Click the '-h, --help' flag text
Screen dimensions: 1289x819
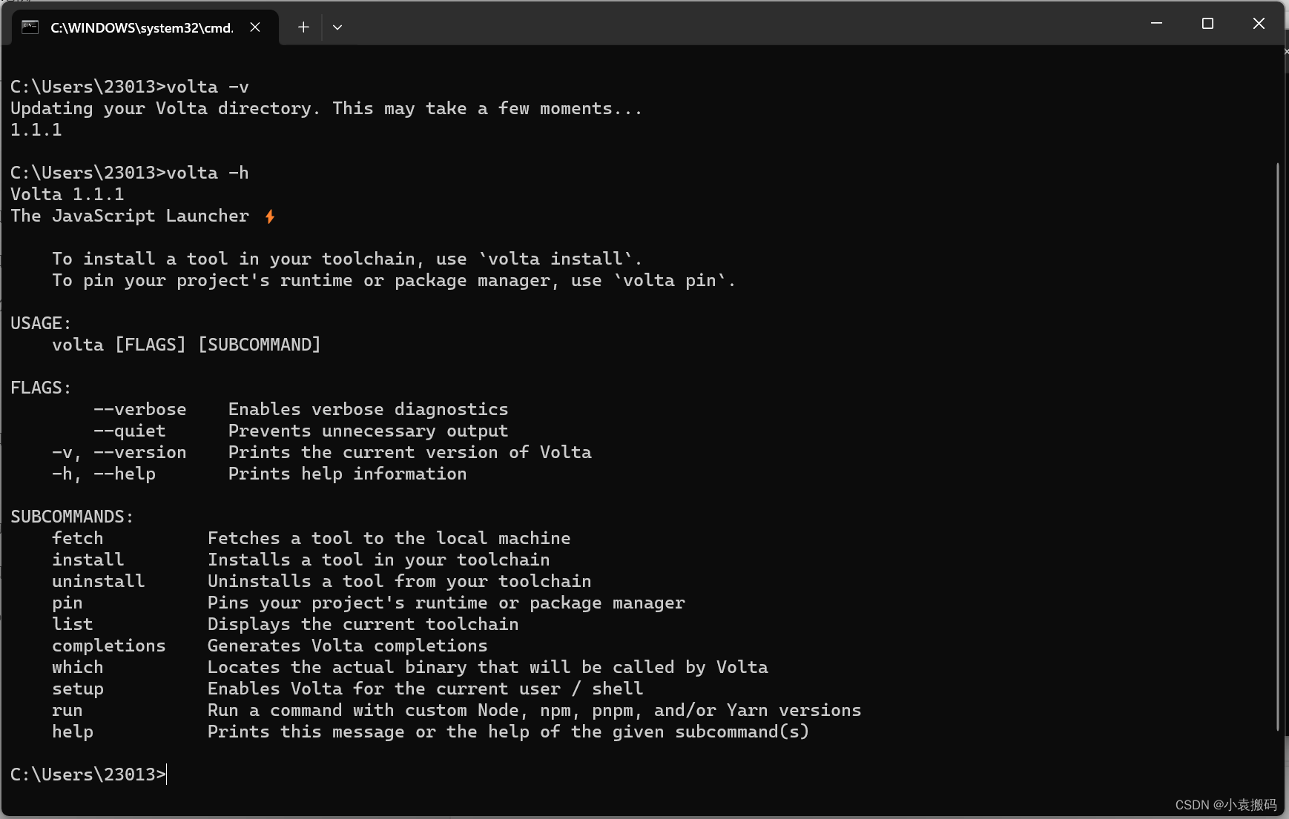coord(104,474)
